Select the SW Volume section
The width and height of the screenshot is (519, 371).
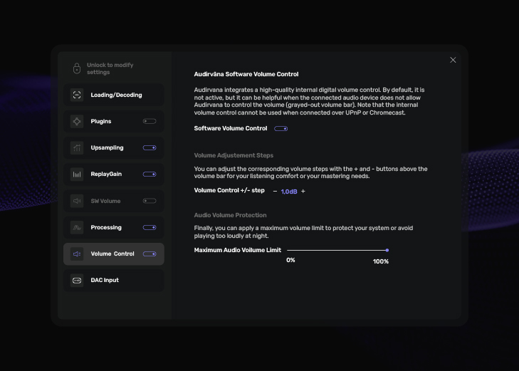pos(114,201)
